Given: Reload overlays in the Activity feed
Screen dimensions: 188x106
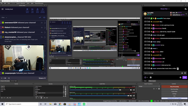Looking at the screenshot, I should (x=43, y=11).
